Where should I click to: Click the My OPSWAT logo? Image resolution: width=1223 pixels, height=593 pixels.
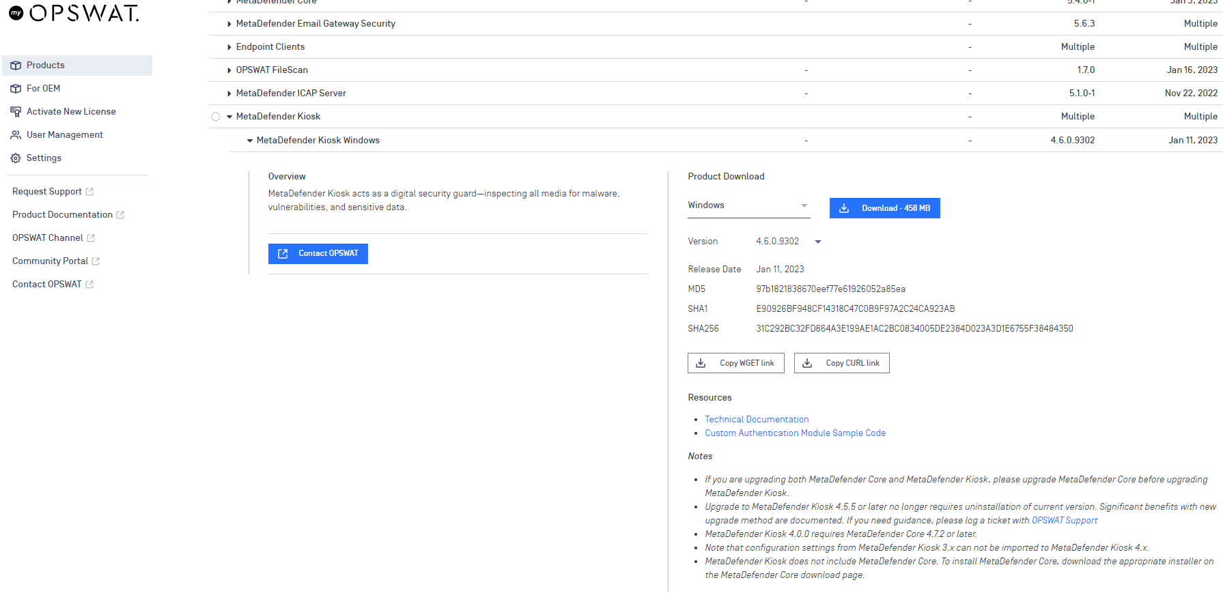pos(74,13)
